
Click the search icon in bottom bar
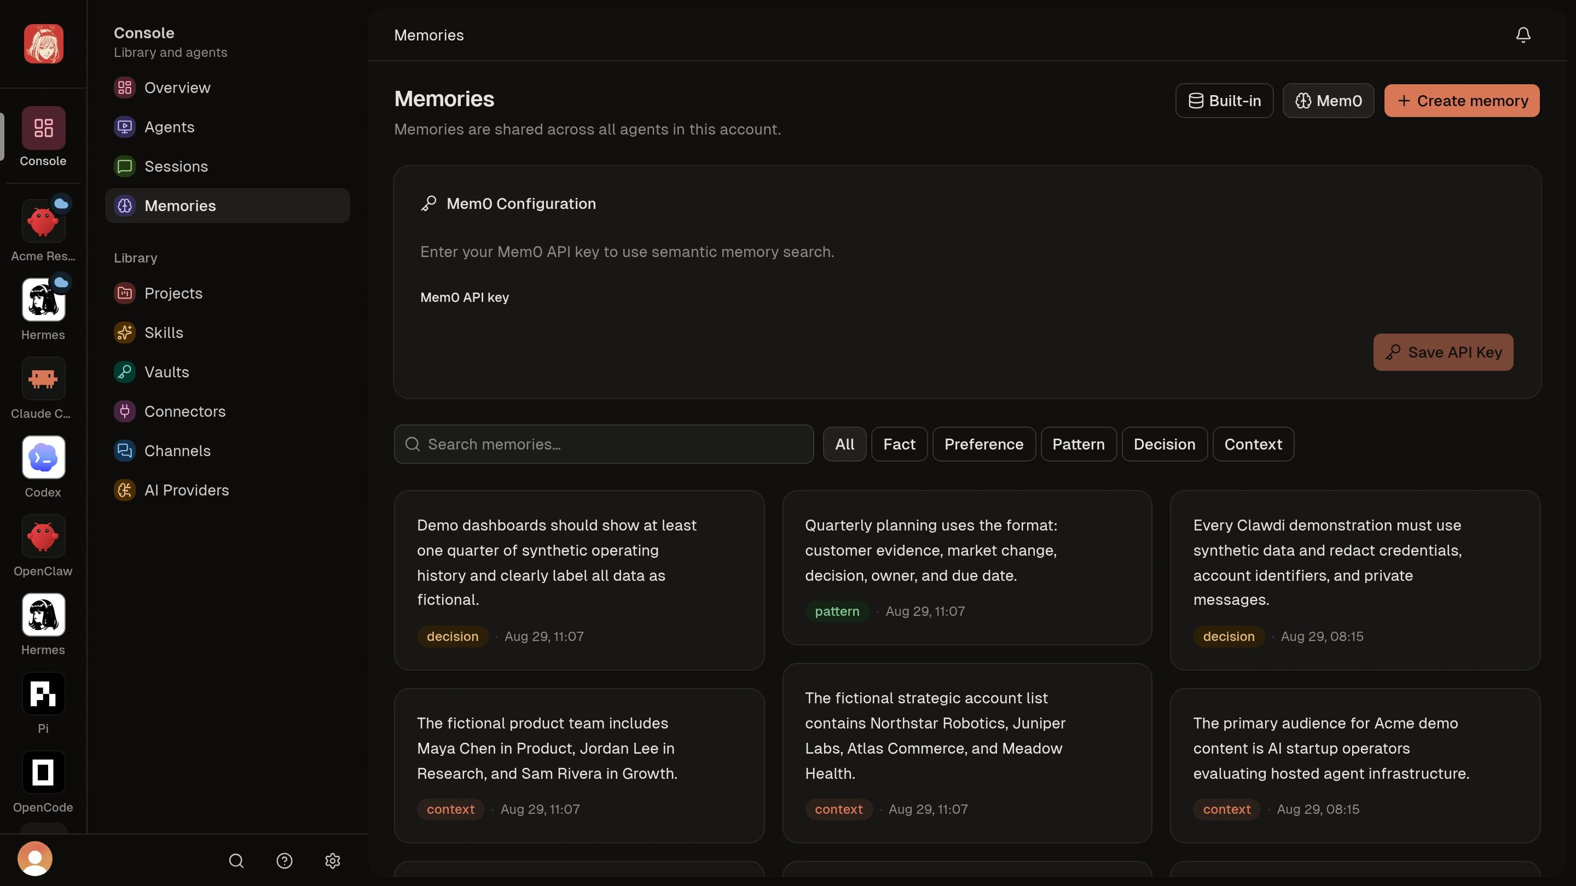coord(236,861)
